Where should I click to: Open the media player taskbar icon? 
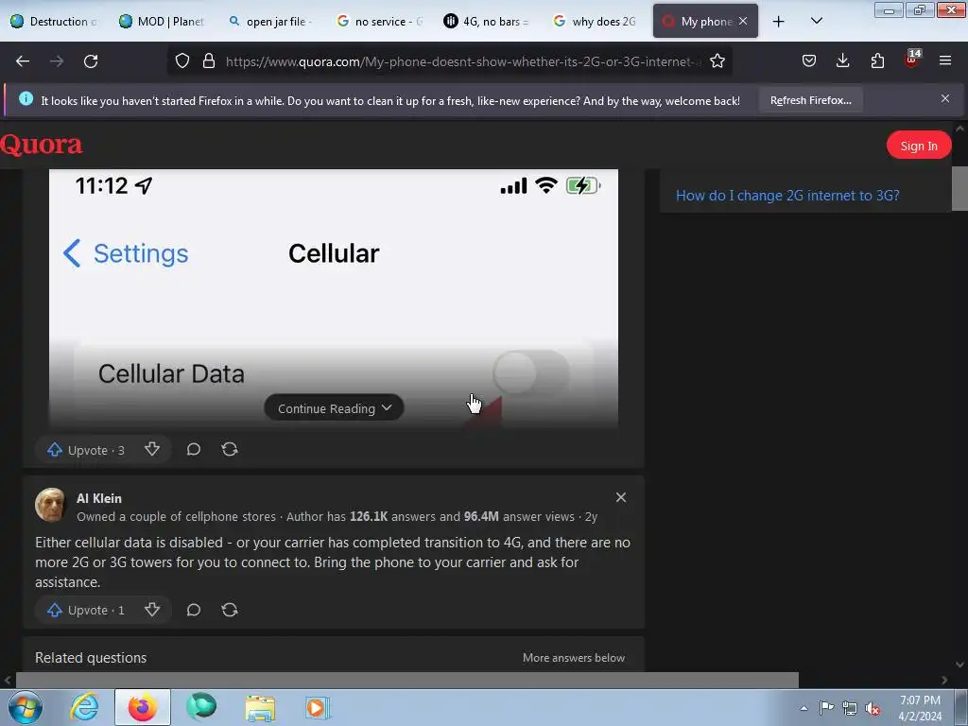[x=318, y=707]
